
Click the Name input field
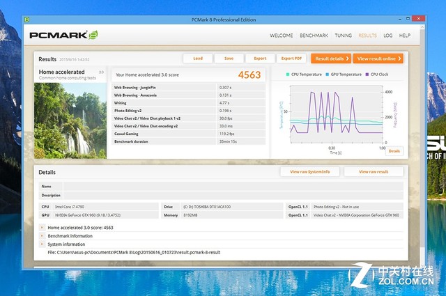click(x=233, y=186)
